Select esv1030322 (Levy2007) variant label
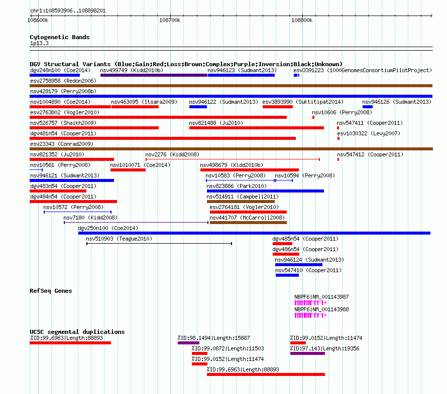Screen dimensions: 447x394 click(369, 133)
